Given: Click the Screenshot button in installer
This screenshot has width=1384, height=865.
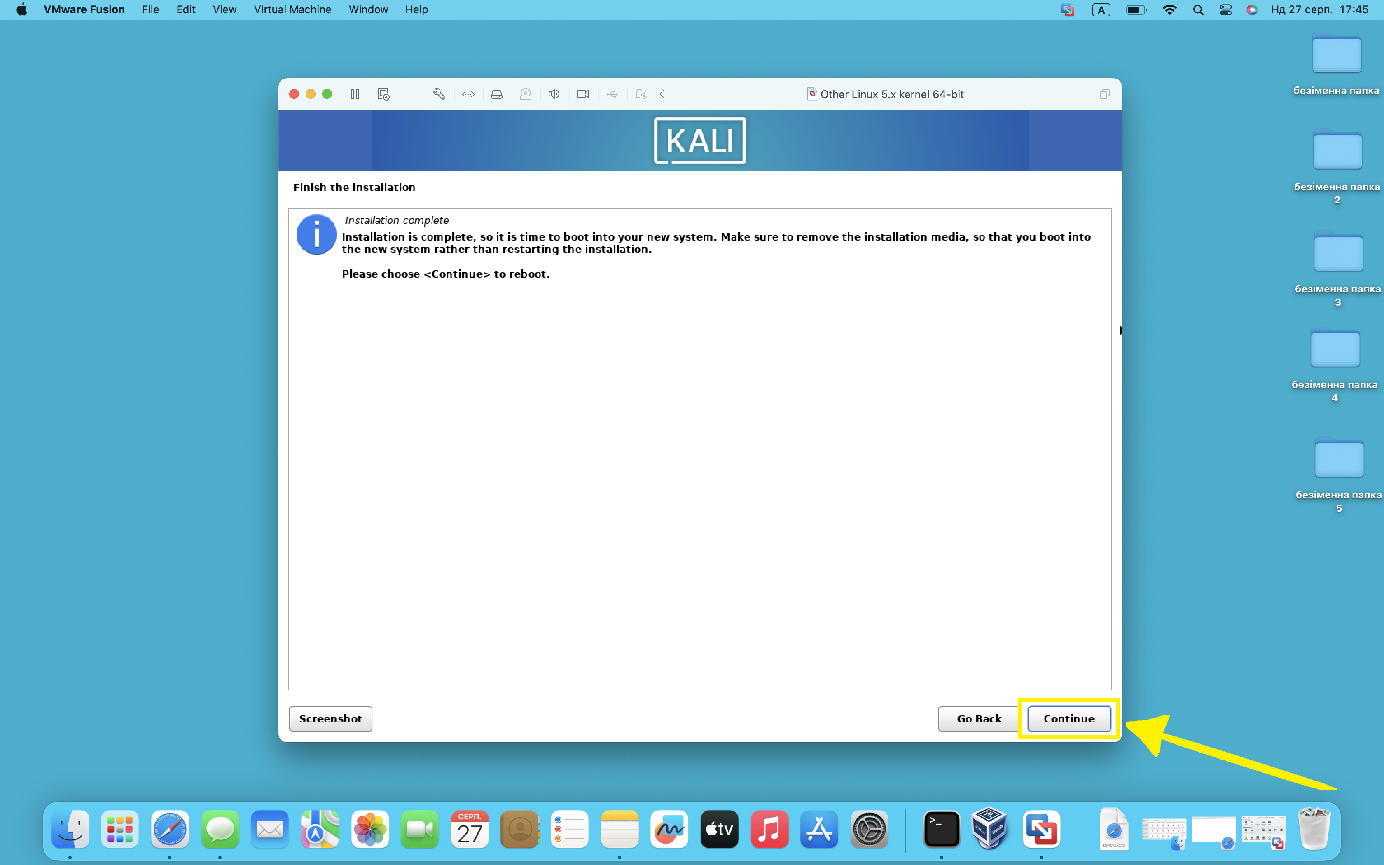Looking at the screenshot, I should [x=331, y=718].
